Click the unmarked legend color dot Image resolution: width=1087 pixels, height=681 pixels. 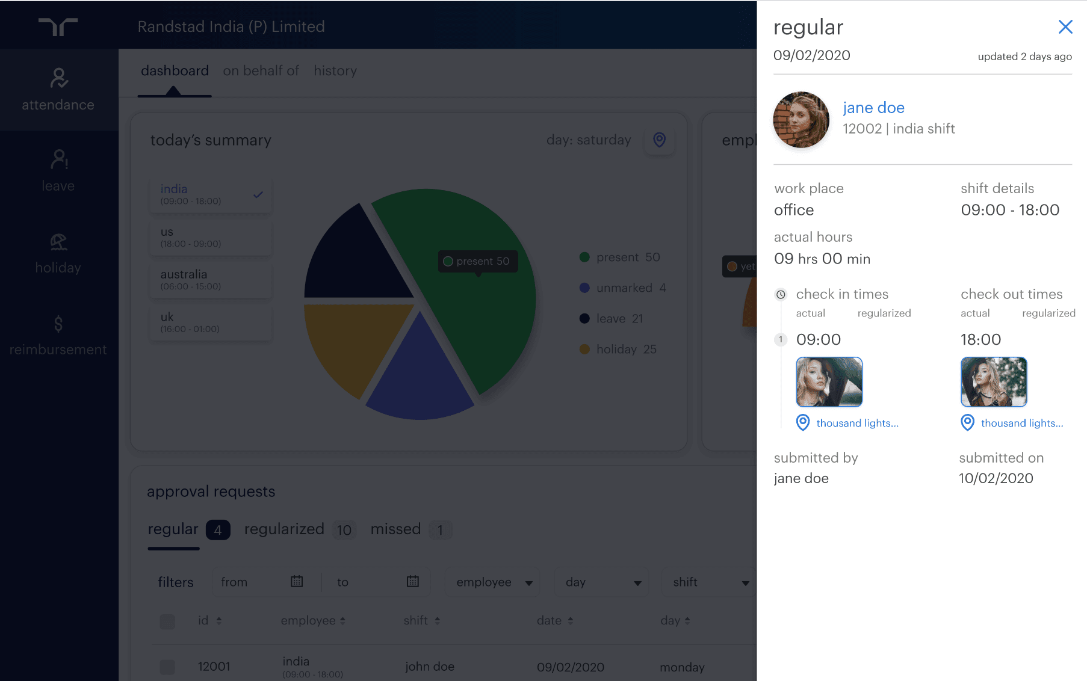tap(584, 288)
